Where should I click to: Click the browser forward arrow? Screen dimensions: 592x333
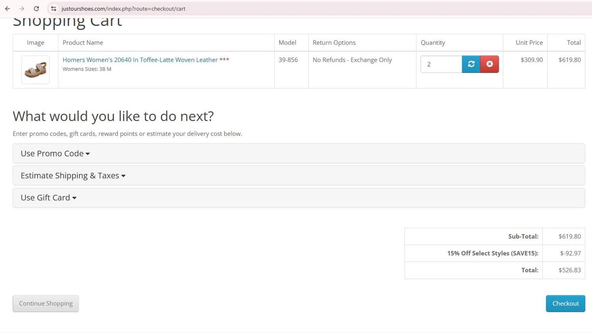click(22, 9)
